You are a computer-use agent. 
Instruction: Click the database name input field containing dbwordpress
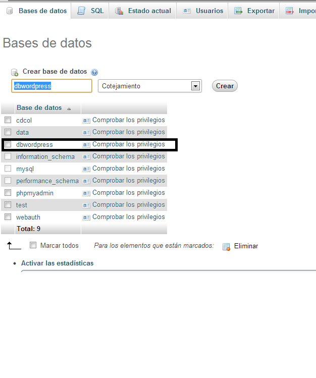click(51, 86)
